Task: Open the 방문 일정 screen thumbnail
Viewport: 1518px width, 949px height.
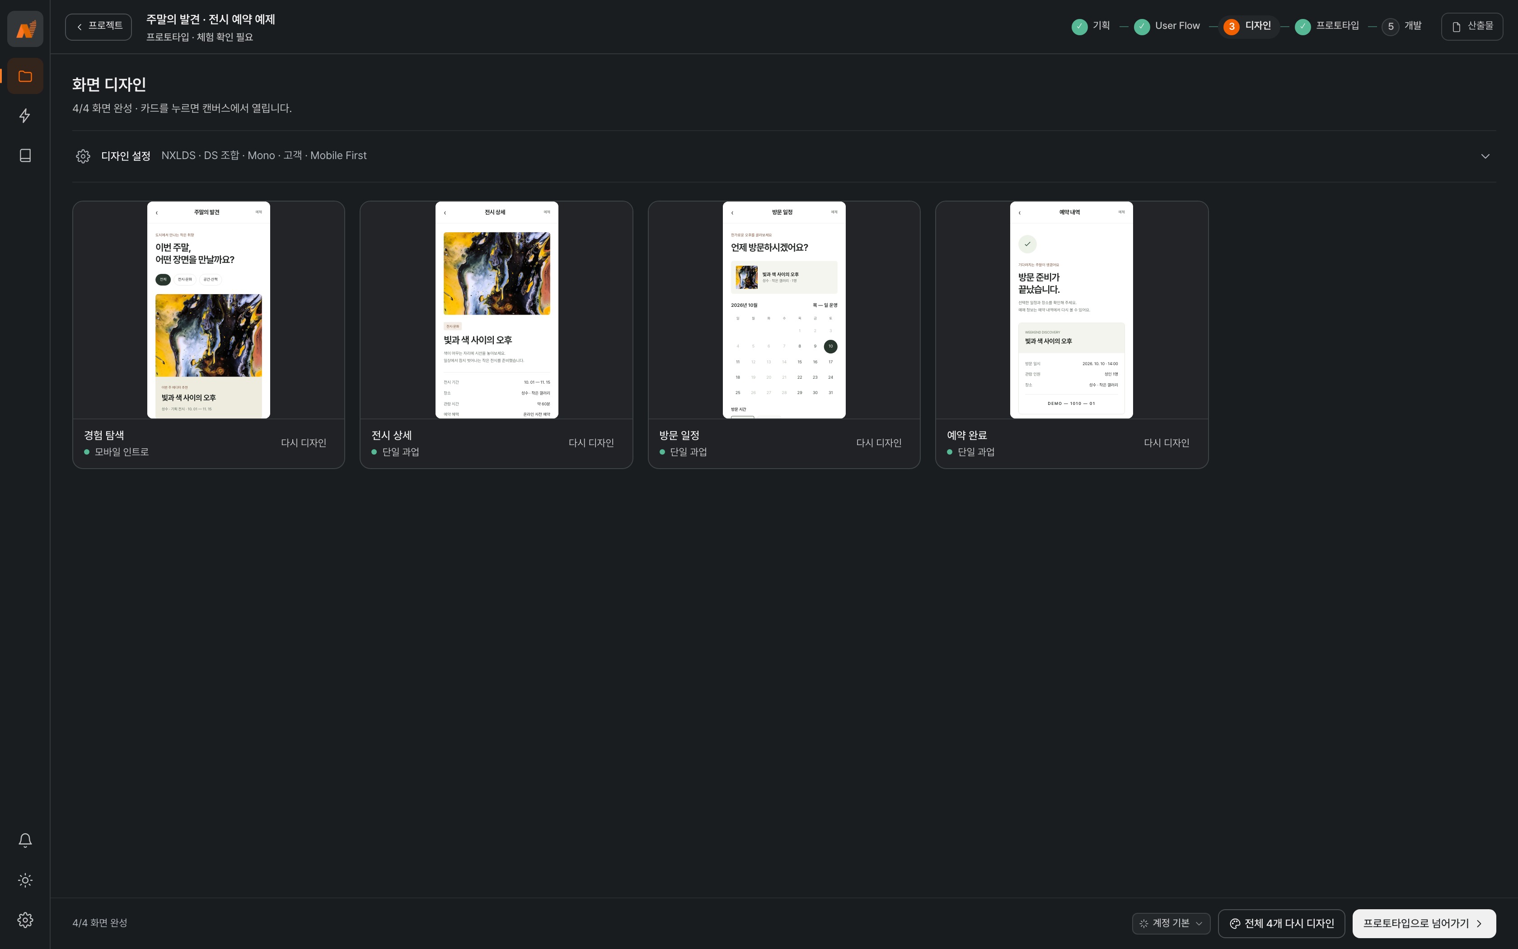Action: (x=783, y=310)
